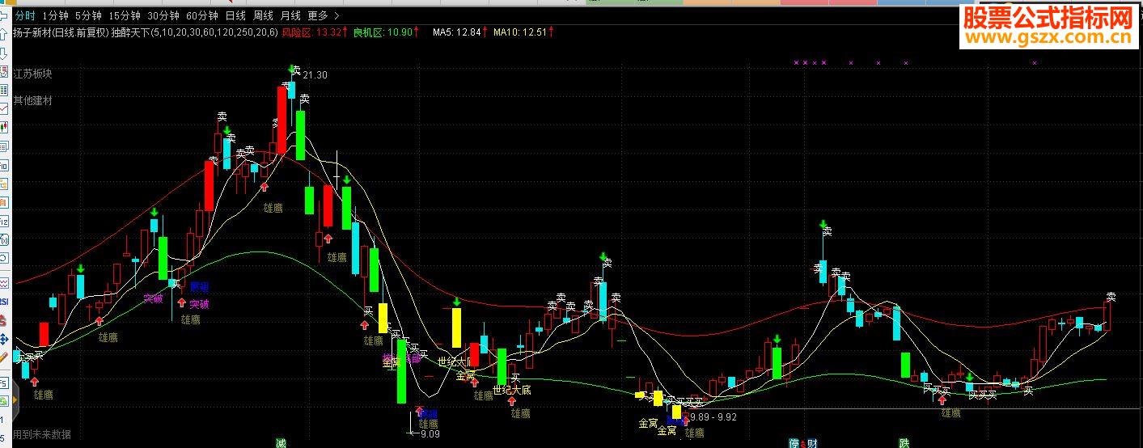Click the 跌 event marker at bottom
The width and height of the screenshot is (1143, 448).
click(904, 442)
